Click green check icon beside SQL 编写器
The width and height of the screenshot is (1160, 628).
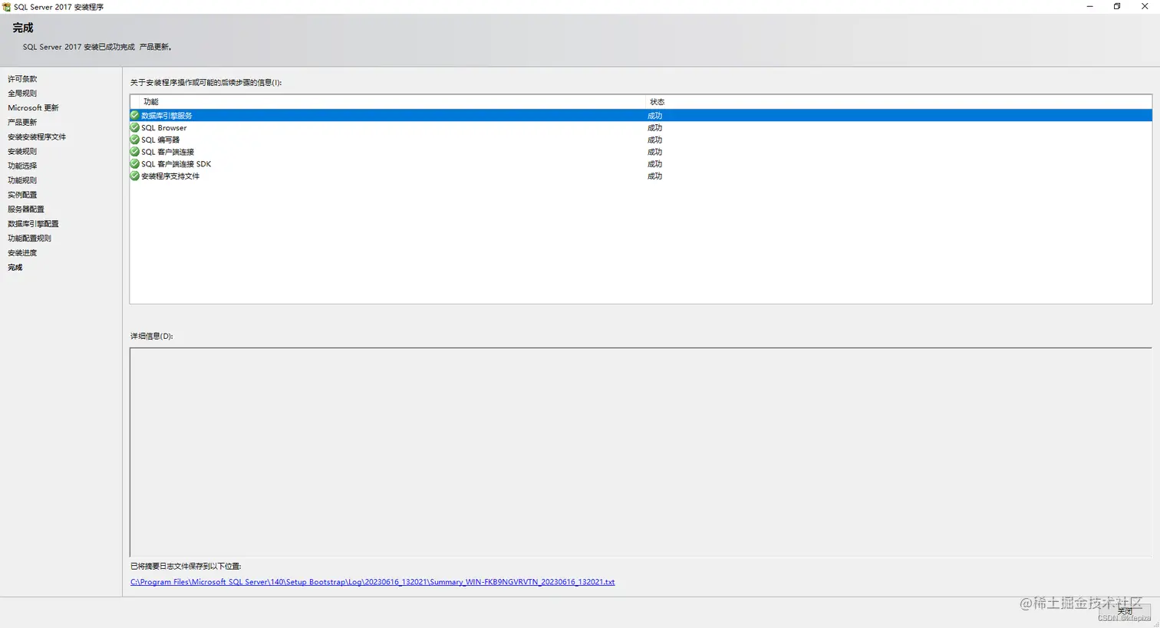pyautogui.click(x=135, y=140)
